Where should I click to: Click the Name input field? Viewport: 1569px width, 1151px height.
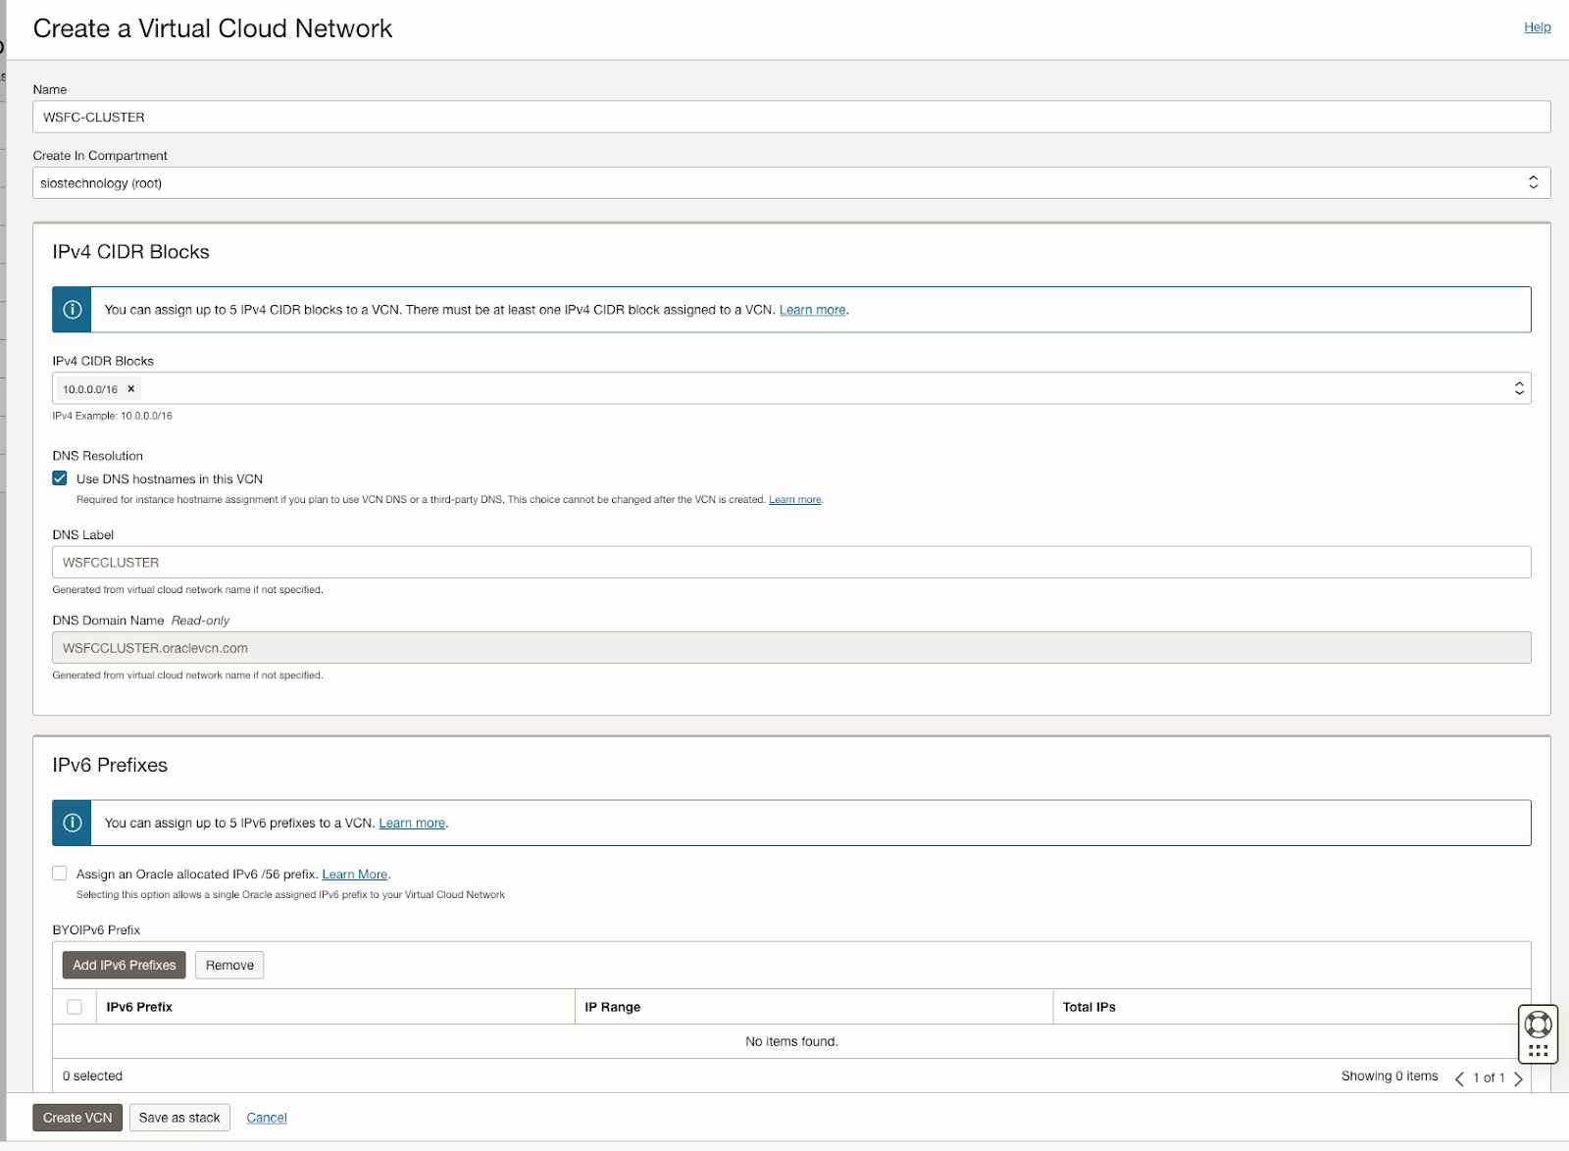click(x=791, y=117)
